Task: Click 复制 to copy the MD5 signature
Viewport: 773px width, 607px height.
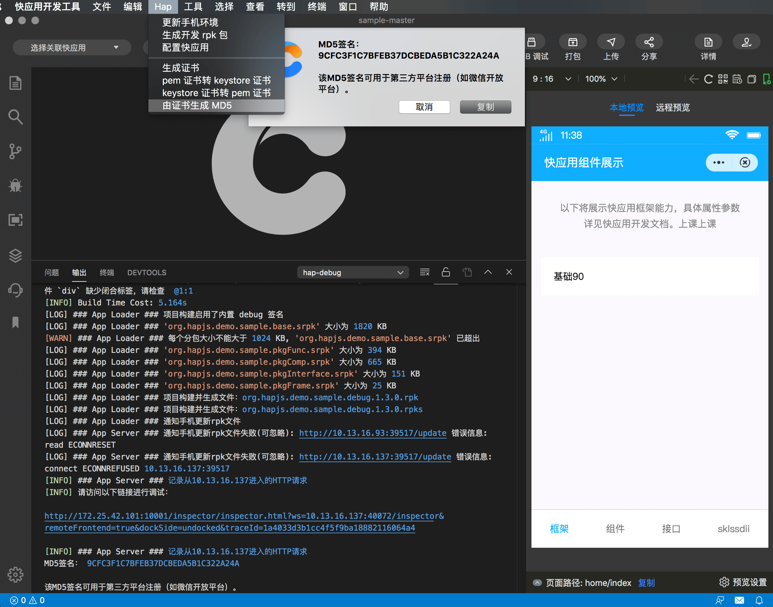Action: (485, 107)
